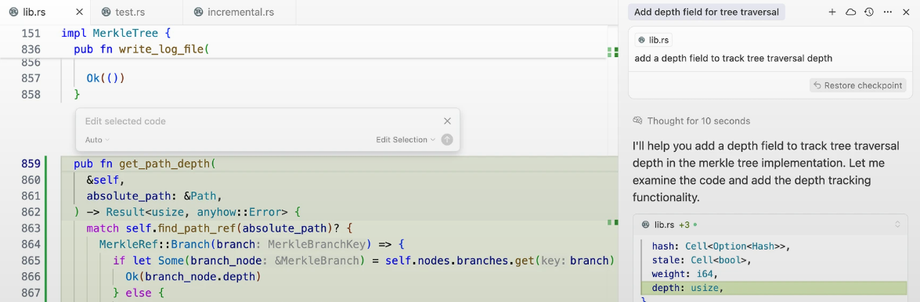This screenshot has height=302, width=920.
Task: Click 'weight: i64,' line in chat diff
Action: coord(684,274)
